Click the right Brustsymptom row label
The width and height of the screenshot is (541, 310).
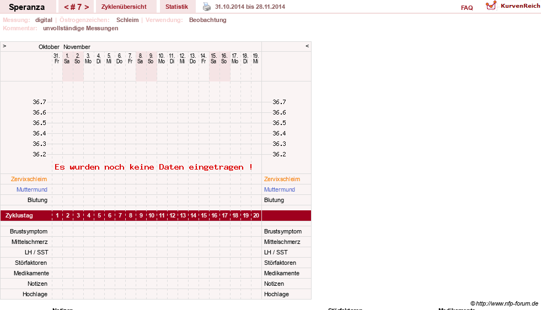tap(283, 231)
